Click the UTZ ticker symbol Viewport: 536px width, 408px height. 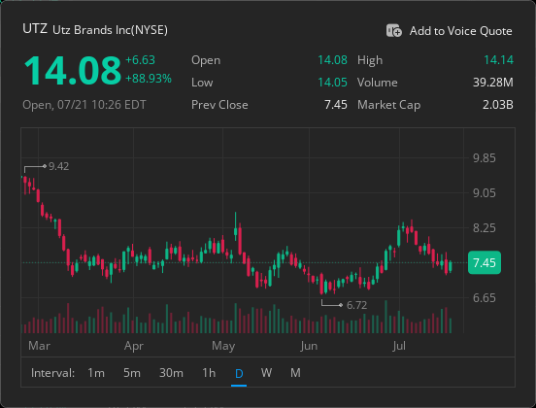(35, 29)
